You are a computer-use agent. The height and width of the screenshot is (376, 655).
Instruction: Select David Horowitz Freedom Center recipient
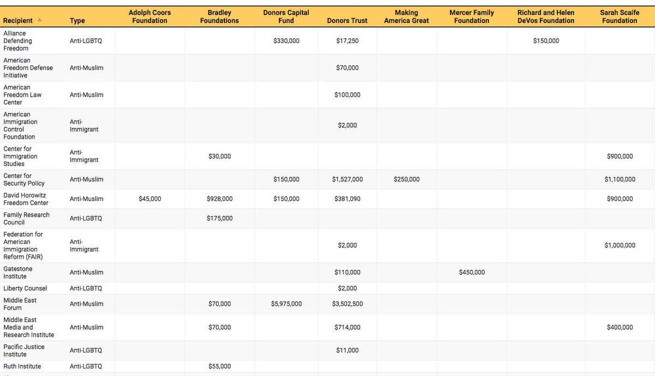(x=26, y=199)
